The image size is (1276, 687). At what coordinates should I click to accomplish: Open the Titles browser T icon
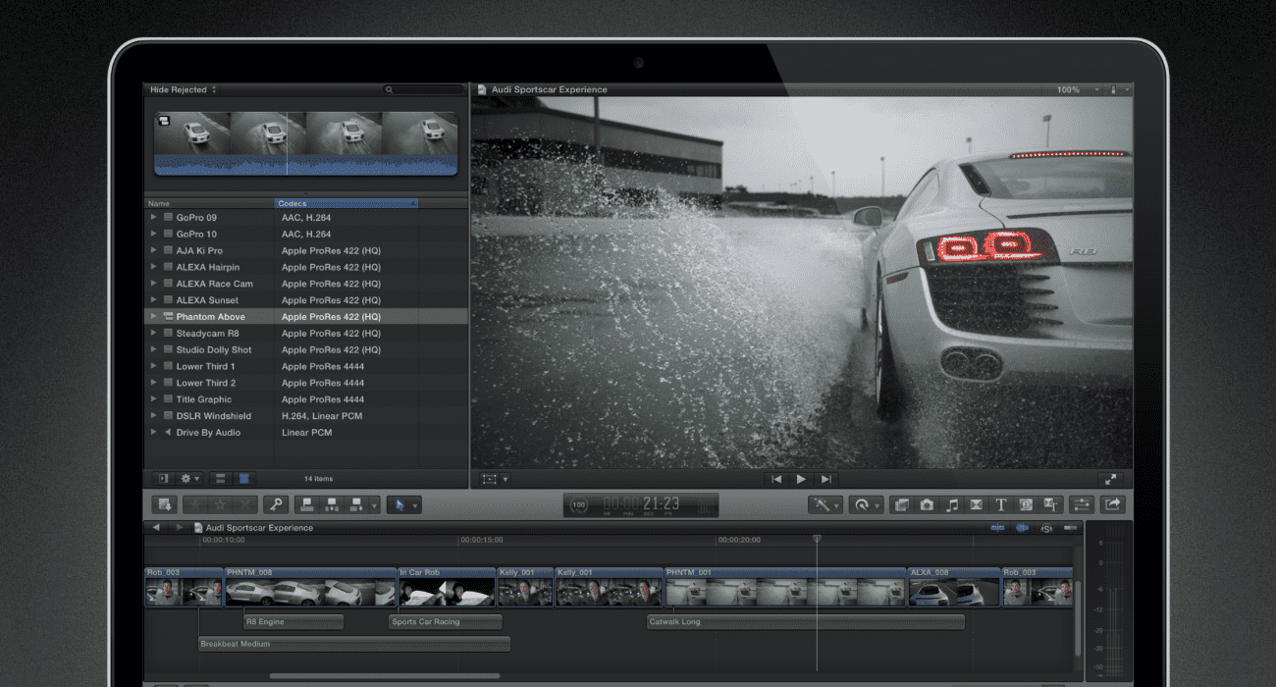tap(1001, 504)
